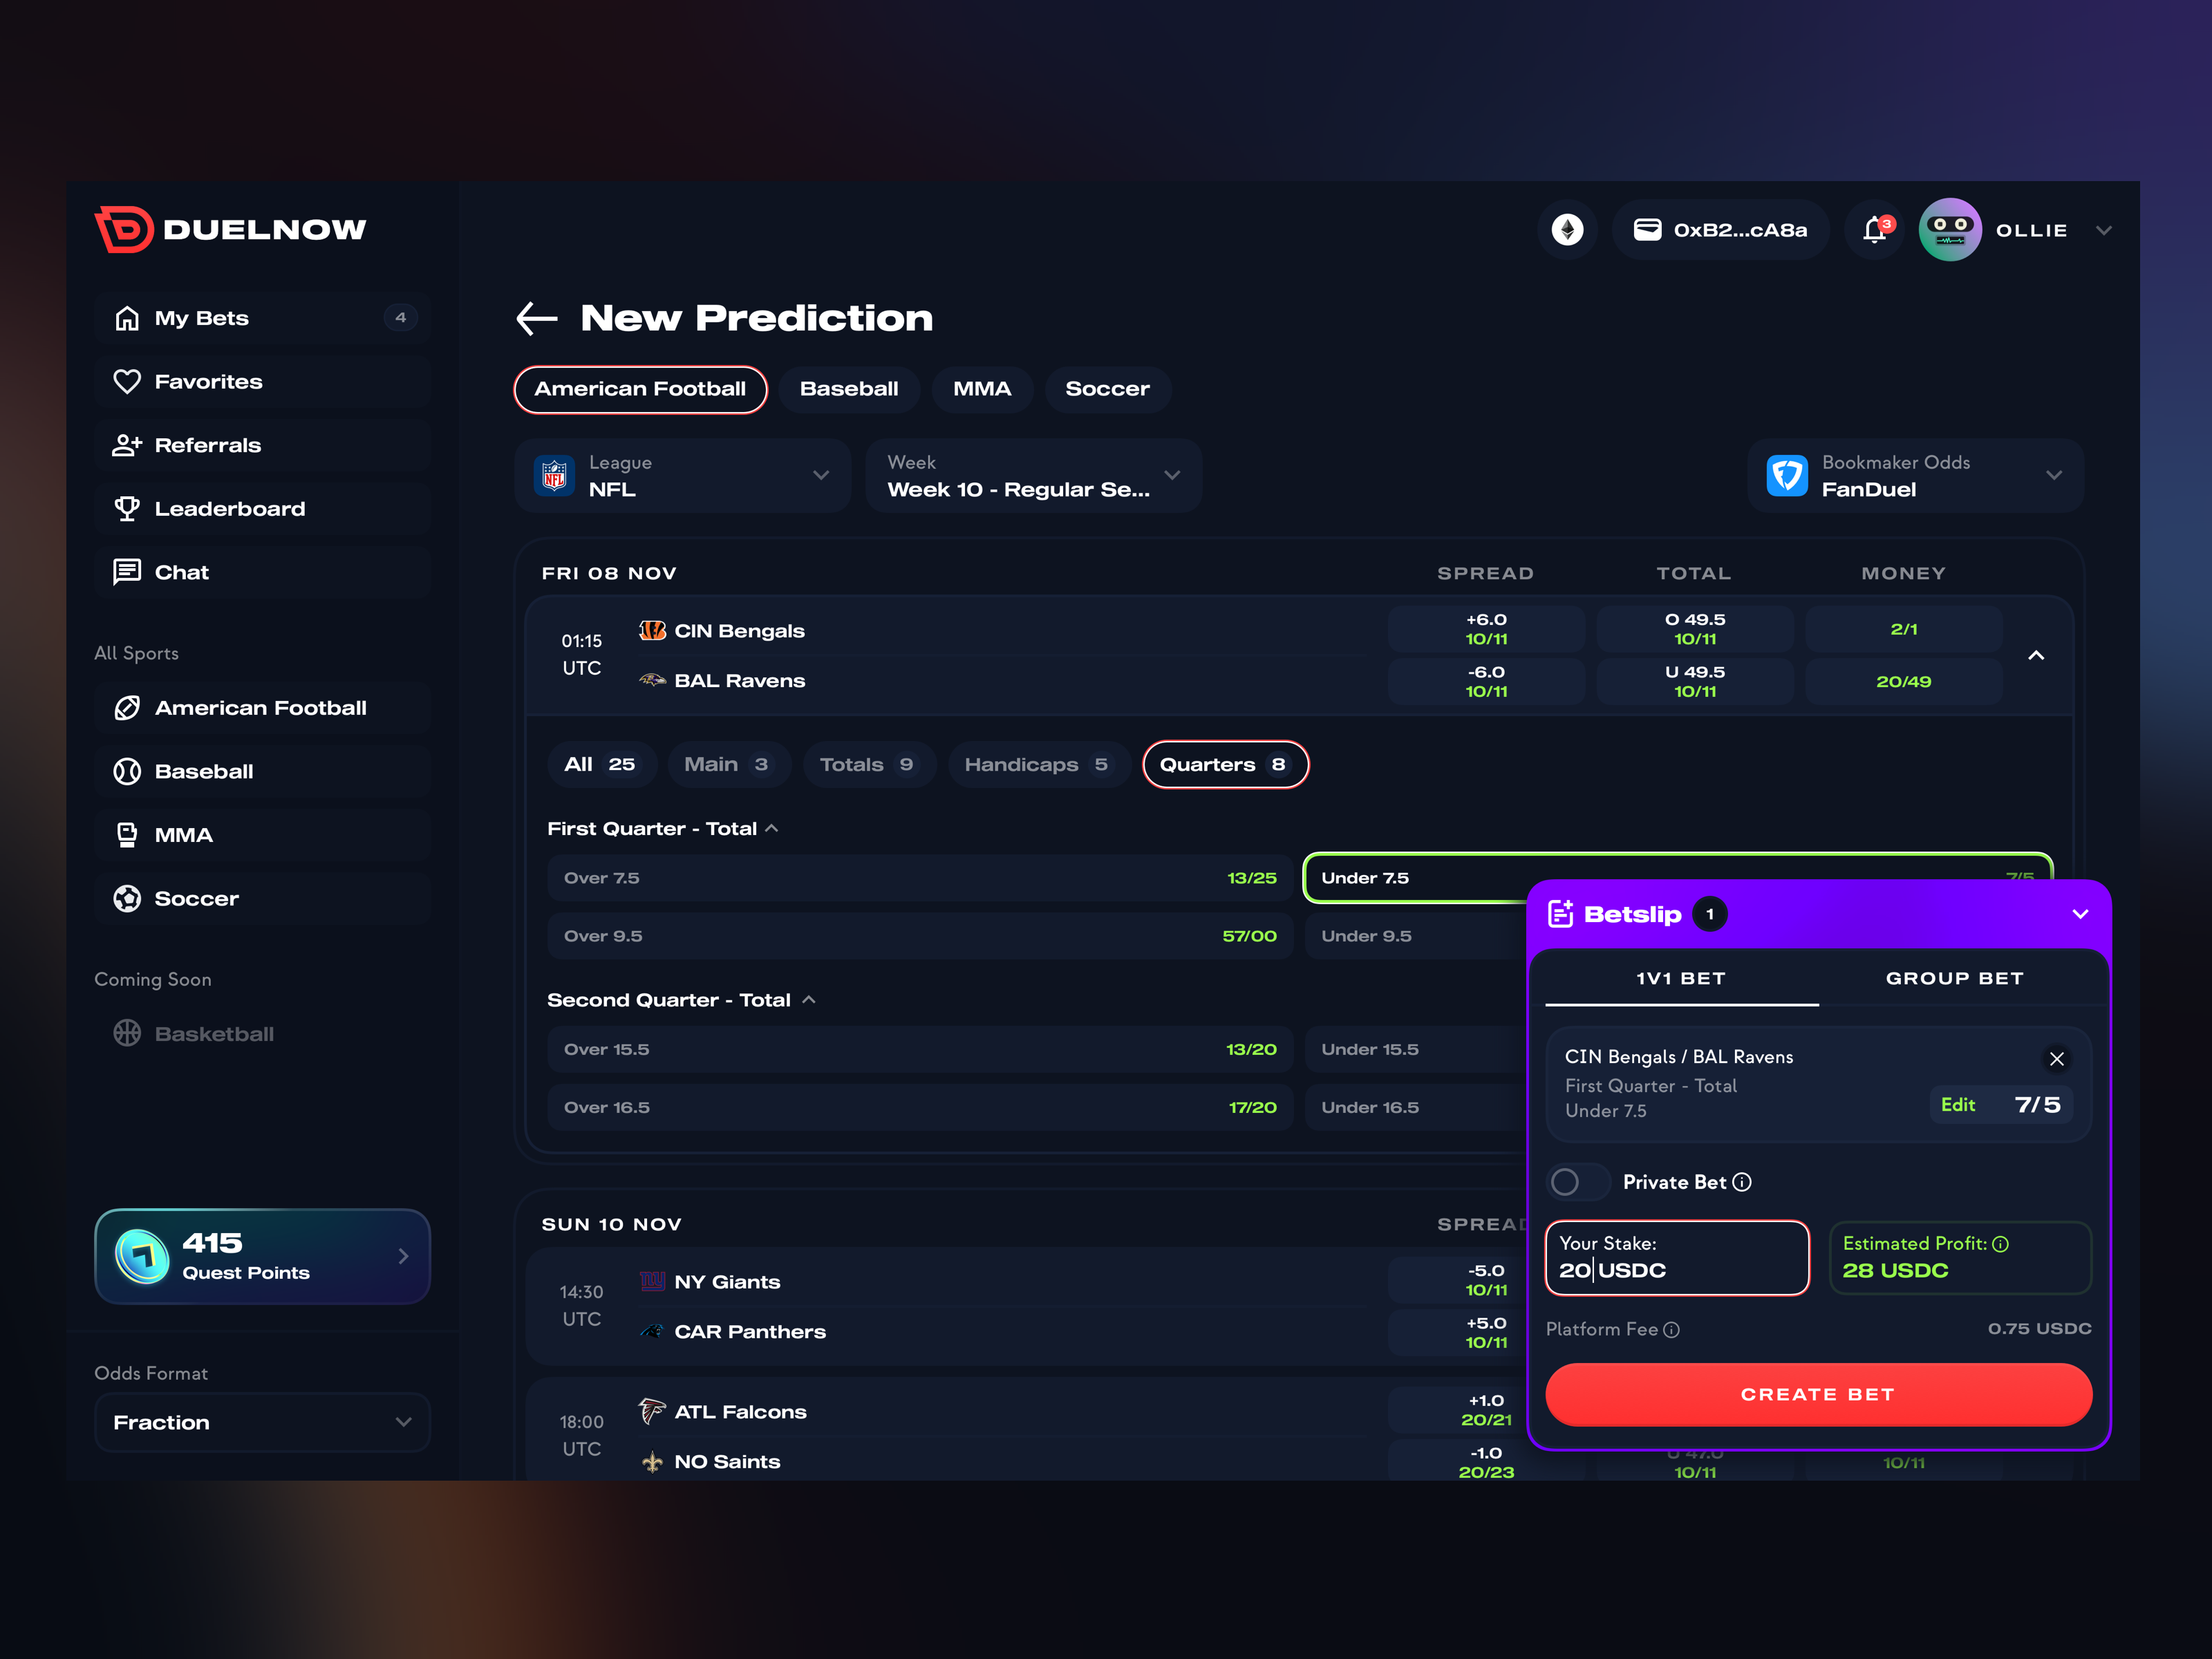This screenshot has height=1659, width=2212.
Task: Open the Chat panel
Action: pyautogui.click(x=181, y=571)
